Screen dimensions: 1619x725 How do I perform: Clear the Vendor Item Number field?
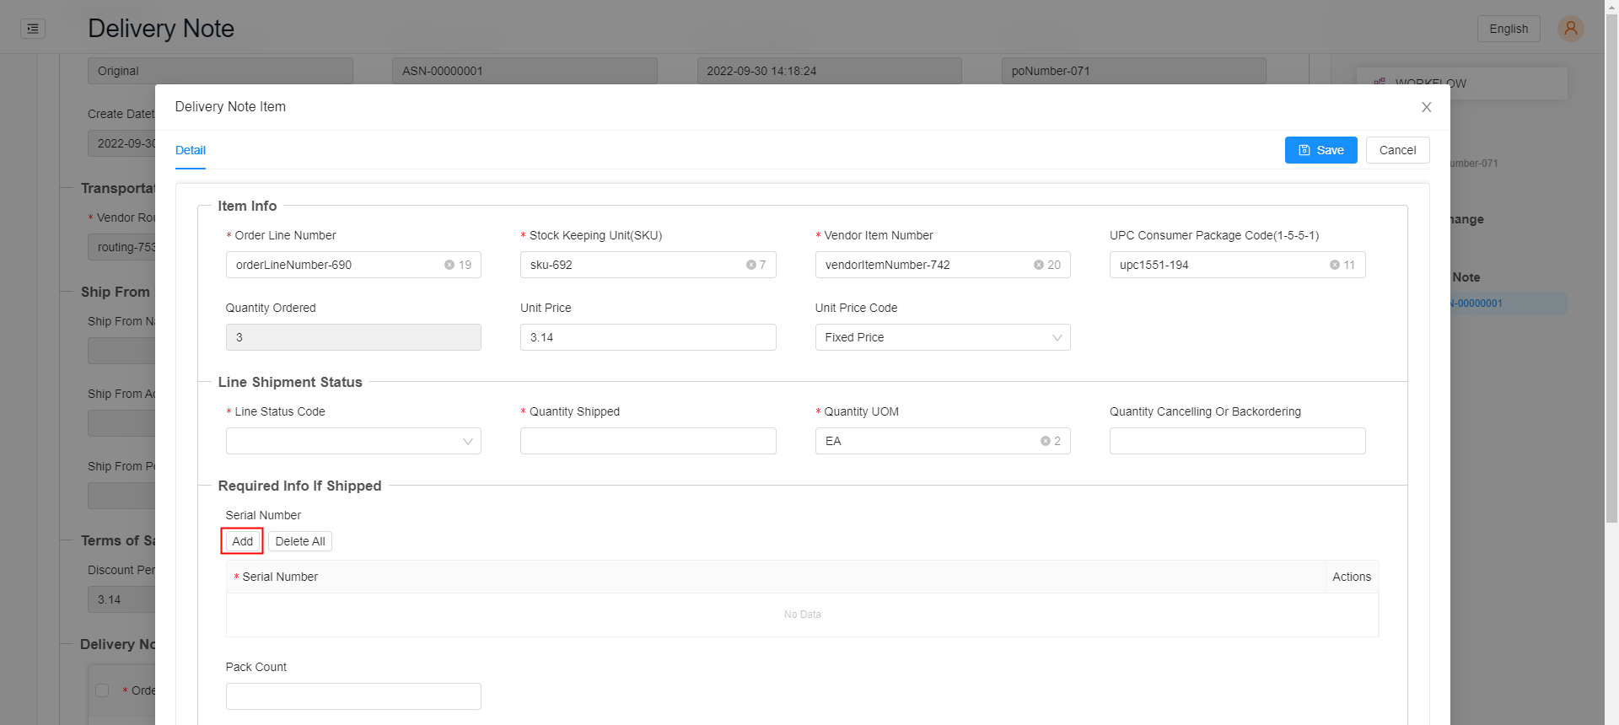coord(1039,265)
